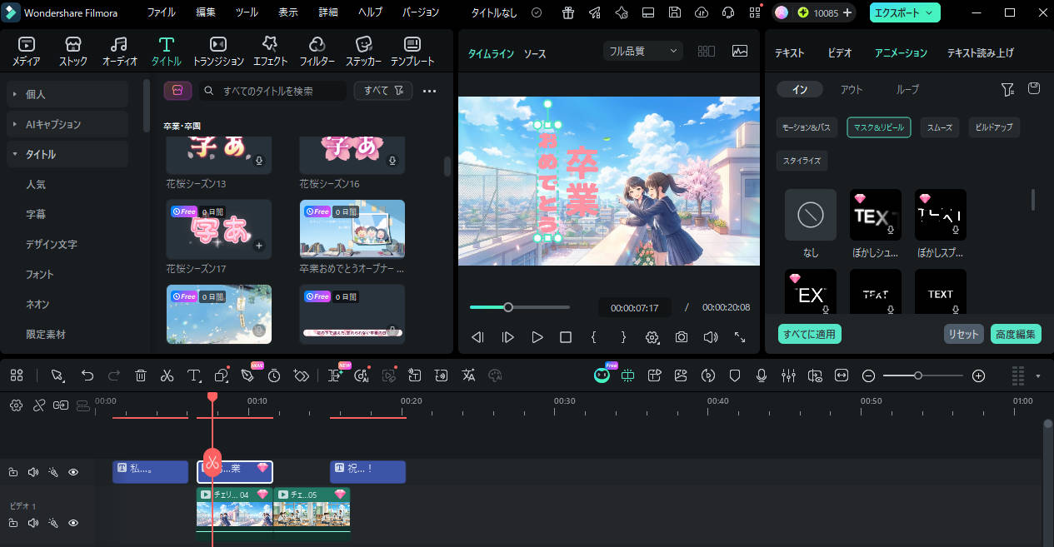The width and height of the screenshot is (1054, 547).
Task: Switch to the ループ animation tab
Action: pos(907,89)
